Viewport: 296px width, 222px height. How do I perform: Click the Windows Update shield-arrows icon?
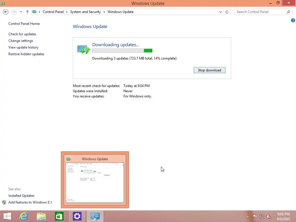click(x=84, y=49)
